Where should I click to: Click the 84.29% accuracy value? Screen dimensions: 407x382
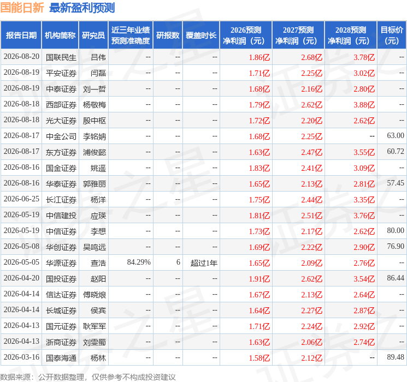click(x=139, y=262)
